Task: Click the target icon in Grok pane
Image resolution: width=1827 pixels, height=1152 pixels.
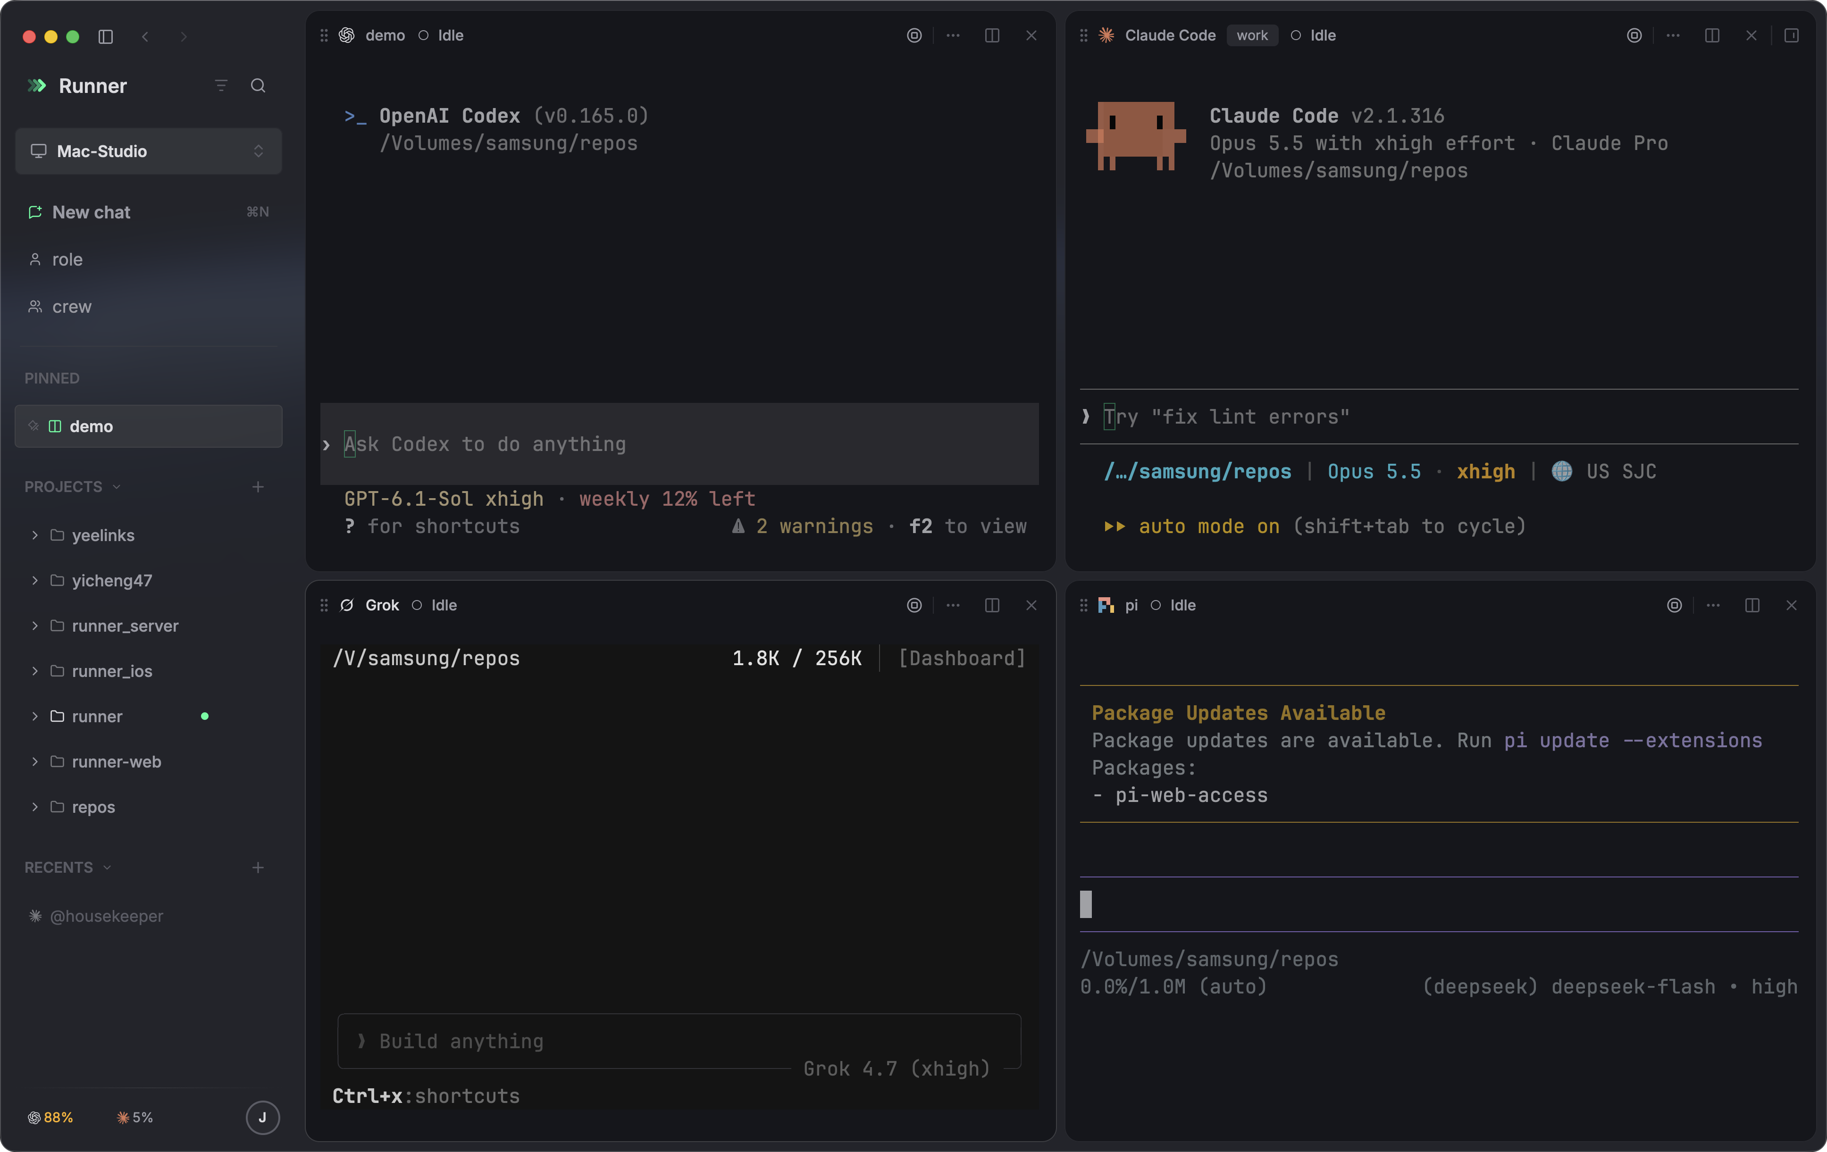Action: 914,605
